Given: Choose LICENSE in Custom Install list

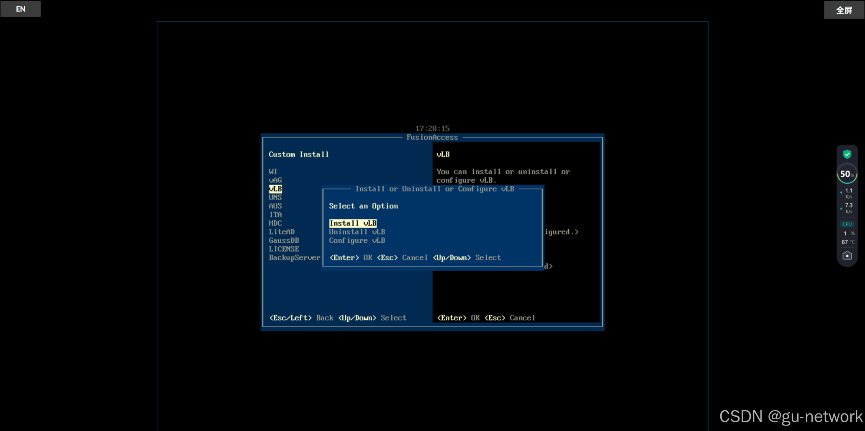Looking at the screenshot, I should coord(284,249).
